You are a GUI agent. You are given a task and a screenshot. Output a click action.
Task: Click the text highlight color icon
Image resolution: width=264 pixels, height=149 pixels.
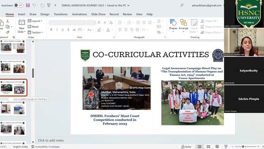99,30
